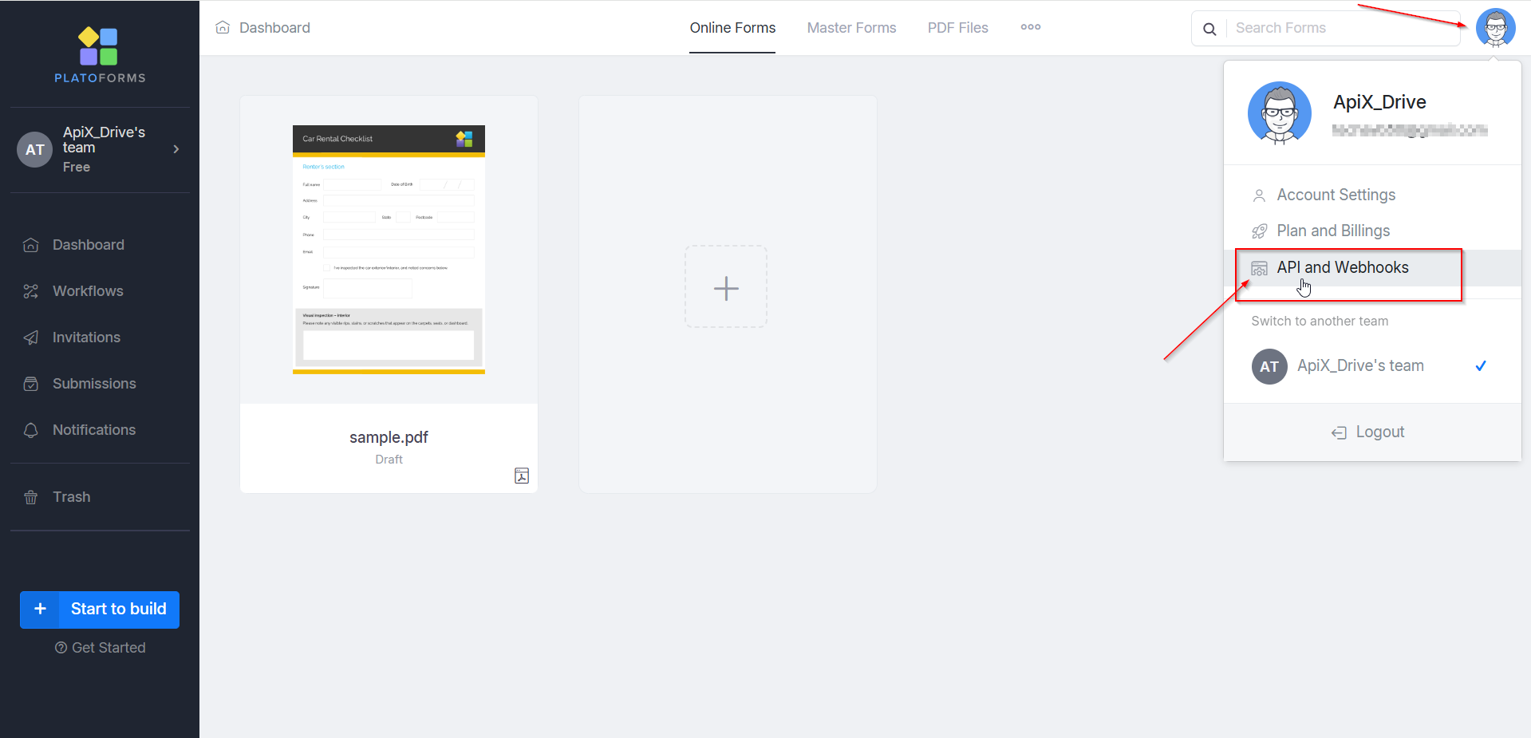
Task: Click the Submissions icon in sidebar
Action: pos(31,384)
